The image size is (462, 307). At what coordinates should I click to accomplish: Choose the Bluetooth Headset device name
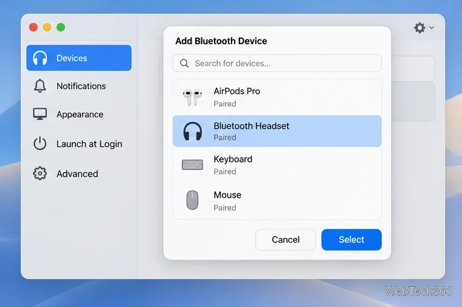pyautogui.click(x=251, y=126)
